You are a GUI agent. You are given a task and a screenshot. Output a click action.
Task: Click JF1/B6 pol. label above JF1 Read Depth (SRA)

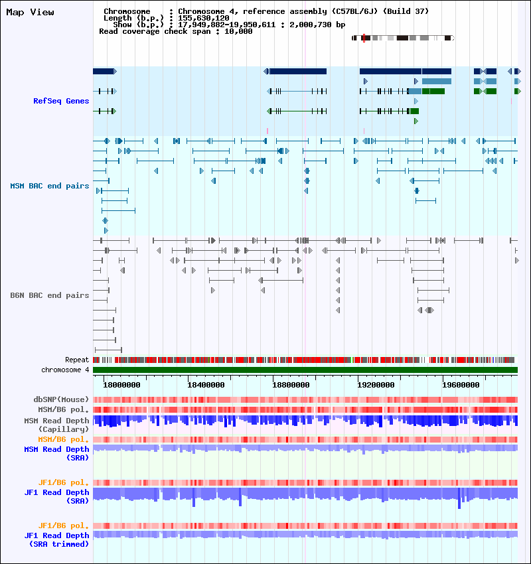tap(63, 482)
